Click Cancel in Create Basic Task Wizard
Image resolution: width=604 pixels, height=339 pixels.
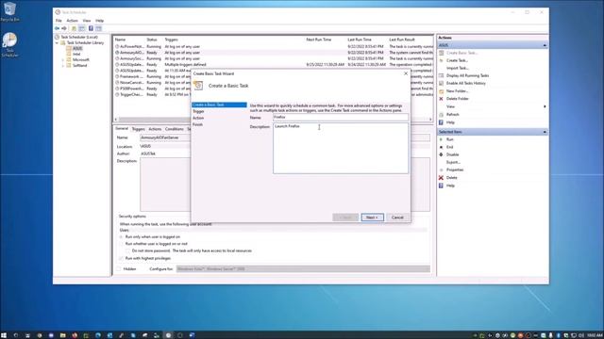coord(397,218)
